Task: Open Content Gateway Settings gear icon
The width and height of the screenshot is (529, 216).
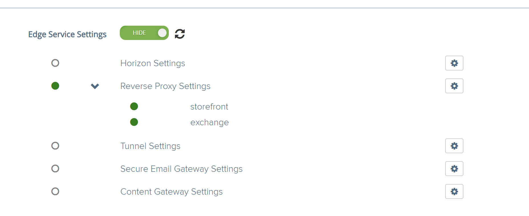Action: (454, 191)
